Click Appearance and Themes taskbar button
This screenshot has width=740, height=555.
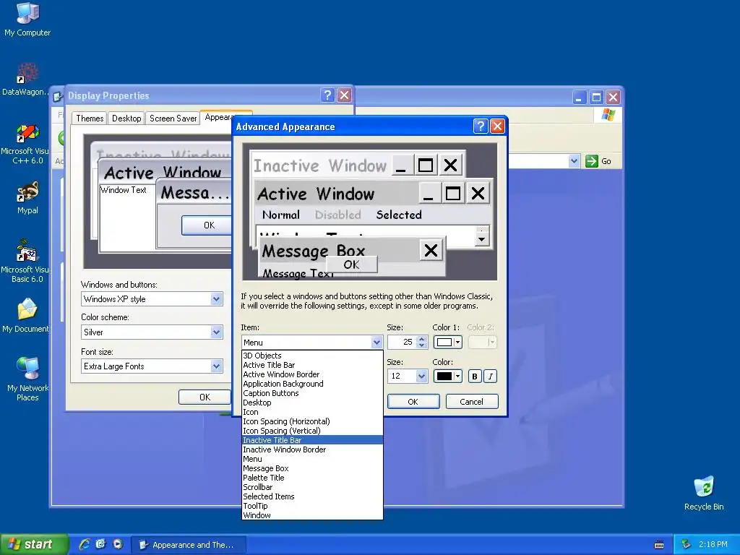pyautogui.click(x=189, y=545)
